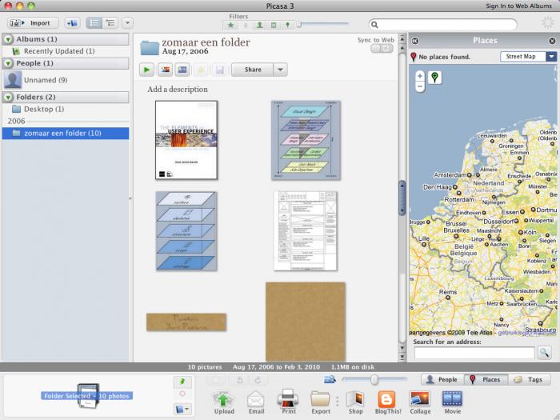The height and width of the screenshot is (420, 560).
Task: Adjust the thumbnail size slider
Action: tap(374, 379)
